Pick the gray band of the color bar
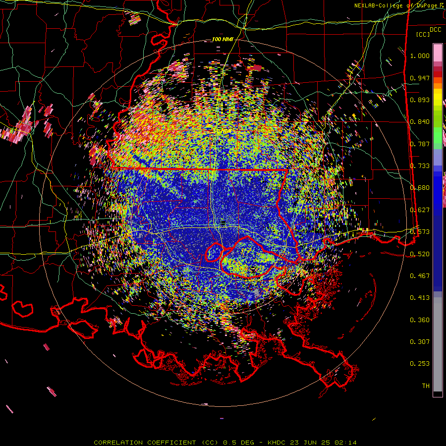Viewport: 446px width, 446px height. (438, 344)
